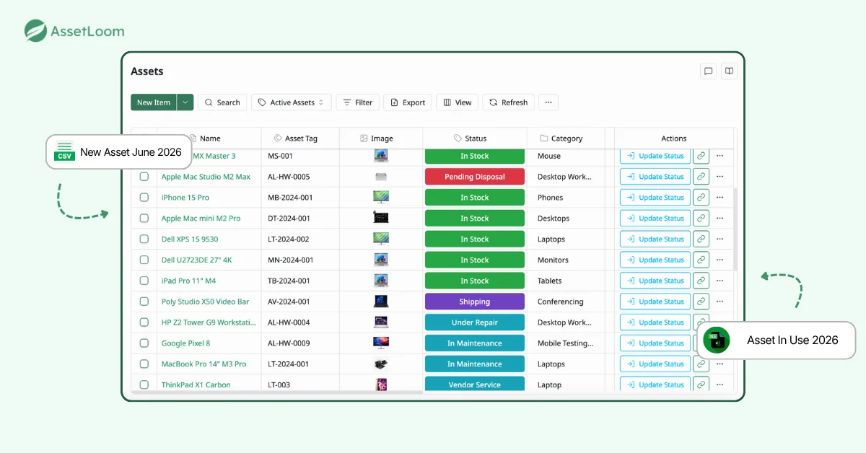Copy link for the Apple Mac Studio M2 Max row
Screen dimensions: 866x453
[701, 177]
